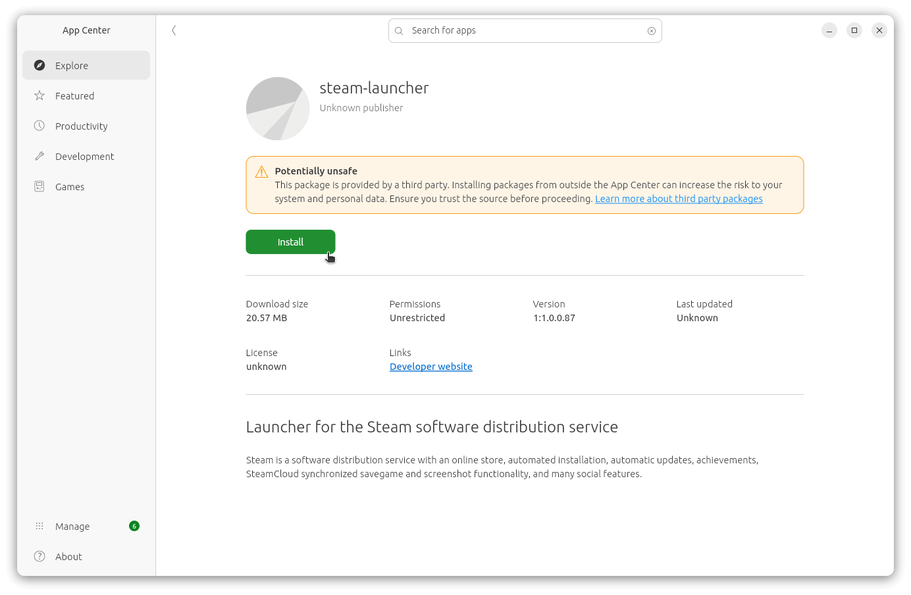Close the App Center window
The width and height of the screenshot is (911, 595).
tap(879, 30)
